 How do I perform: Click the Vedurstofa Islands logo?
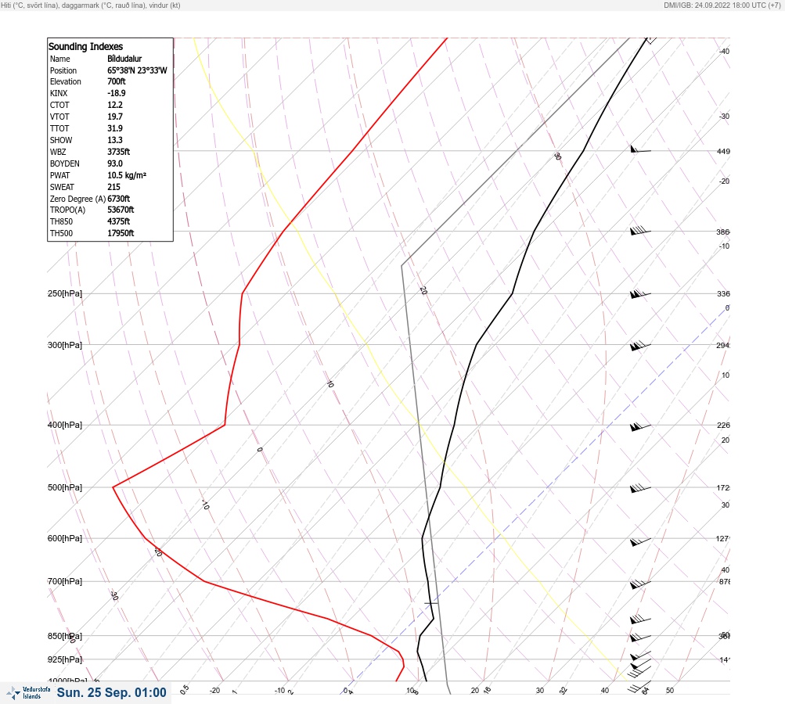click(28, 693)
